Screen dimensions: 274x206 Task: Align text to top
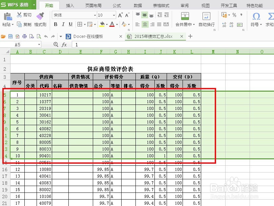[138, 15]
